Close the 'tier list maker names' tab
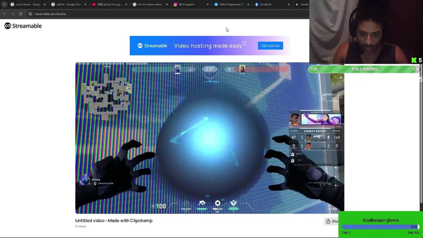 167,4
